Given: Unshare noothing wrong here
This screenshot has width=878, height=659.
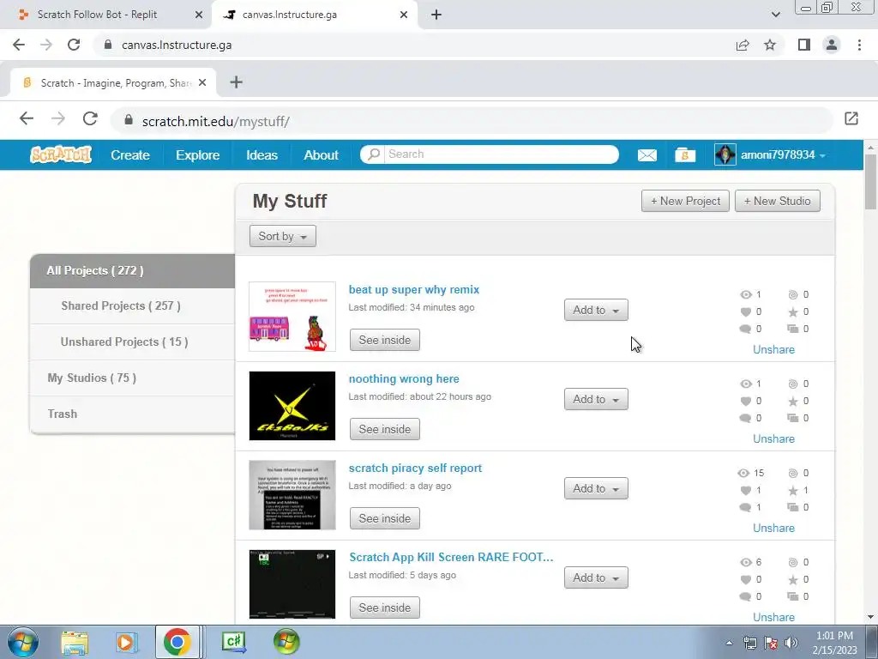Looking at the screenshot, I should point(773,438).
